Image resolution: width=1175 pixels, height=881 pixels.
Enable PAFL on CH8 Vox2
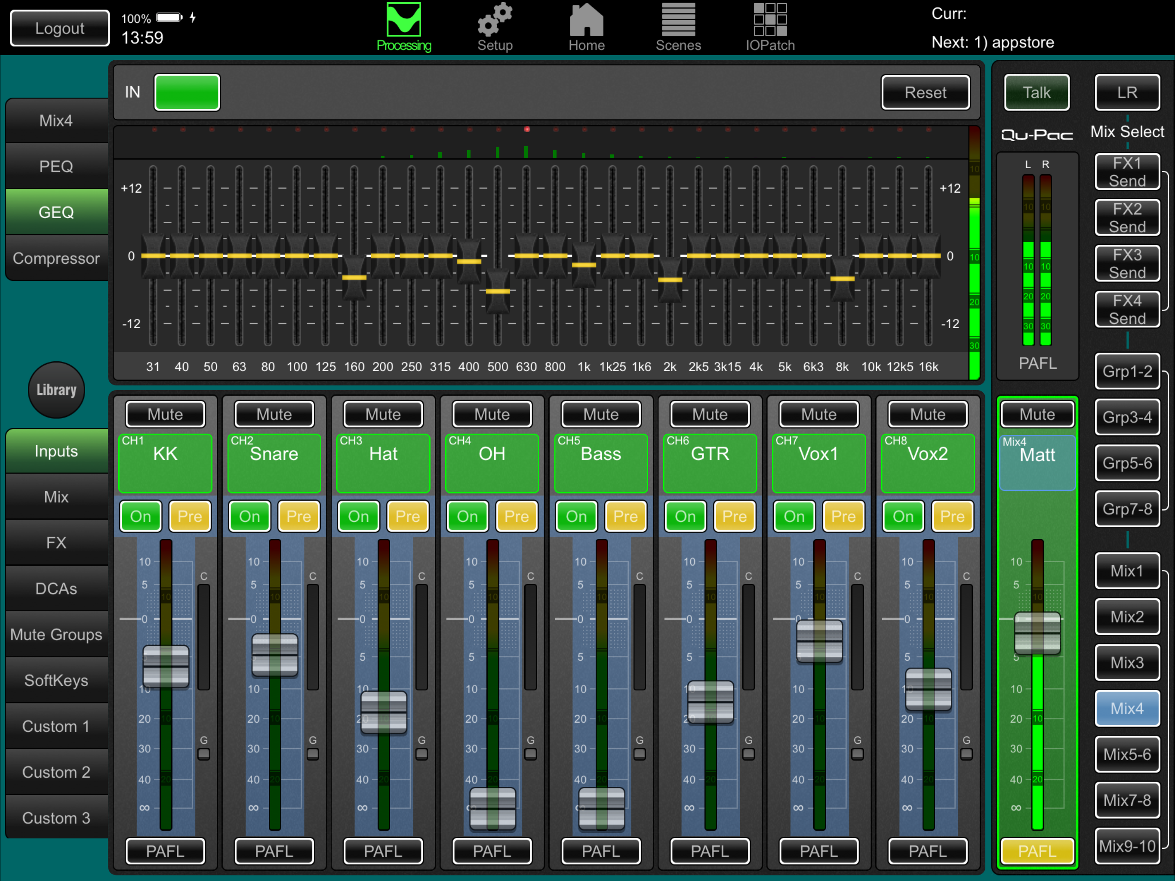(927, 851)
